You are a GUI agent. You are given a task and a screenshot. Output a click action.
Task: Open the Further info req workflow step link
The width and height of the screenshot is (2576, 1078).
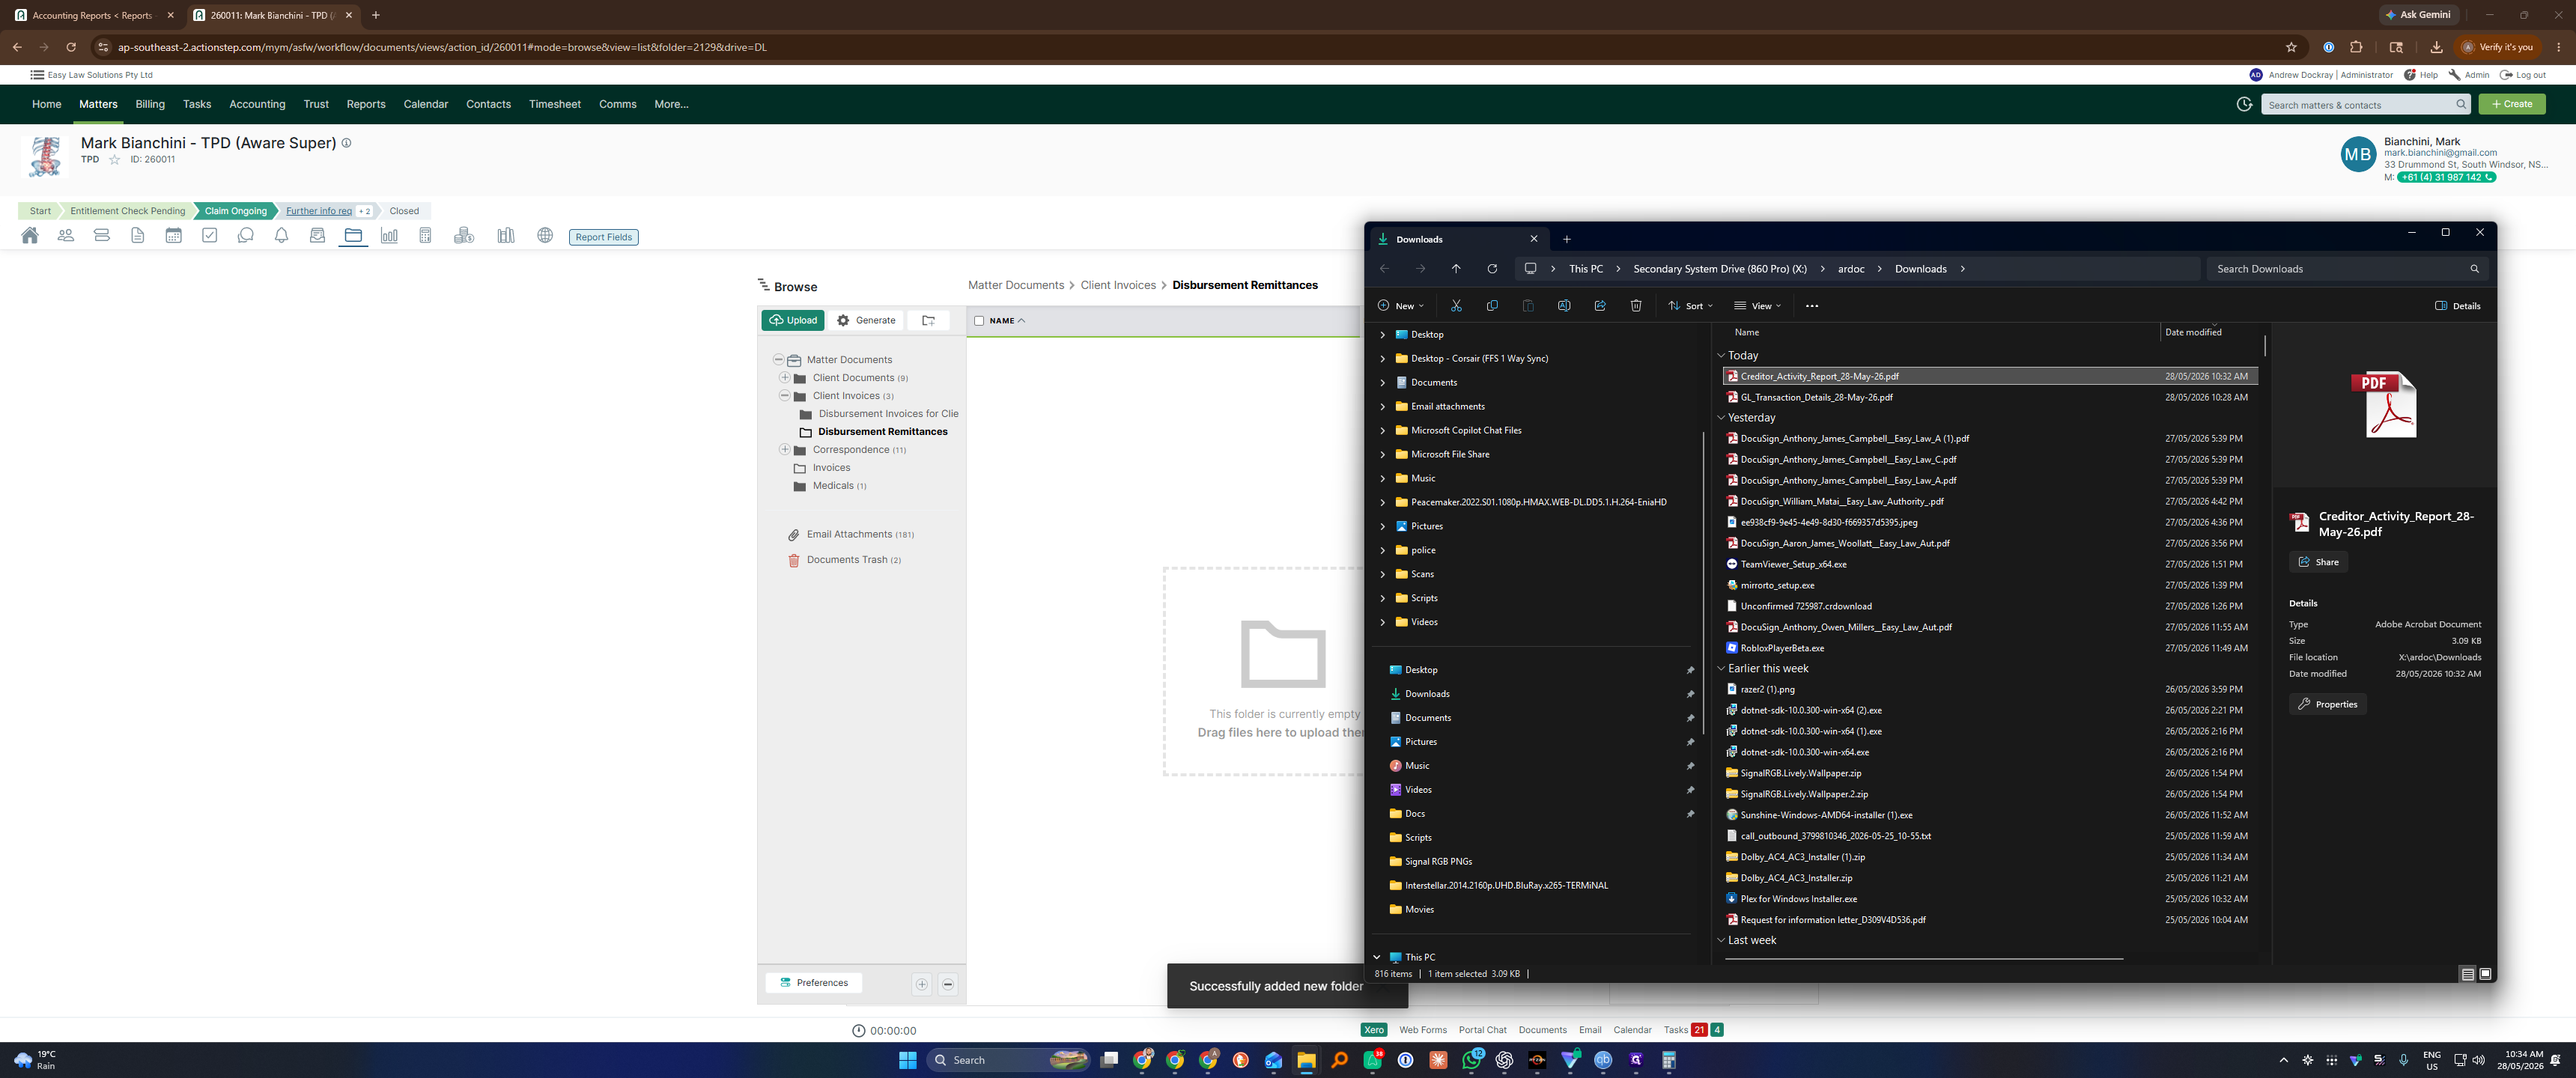[x=319, y=211]
